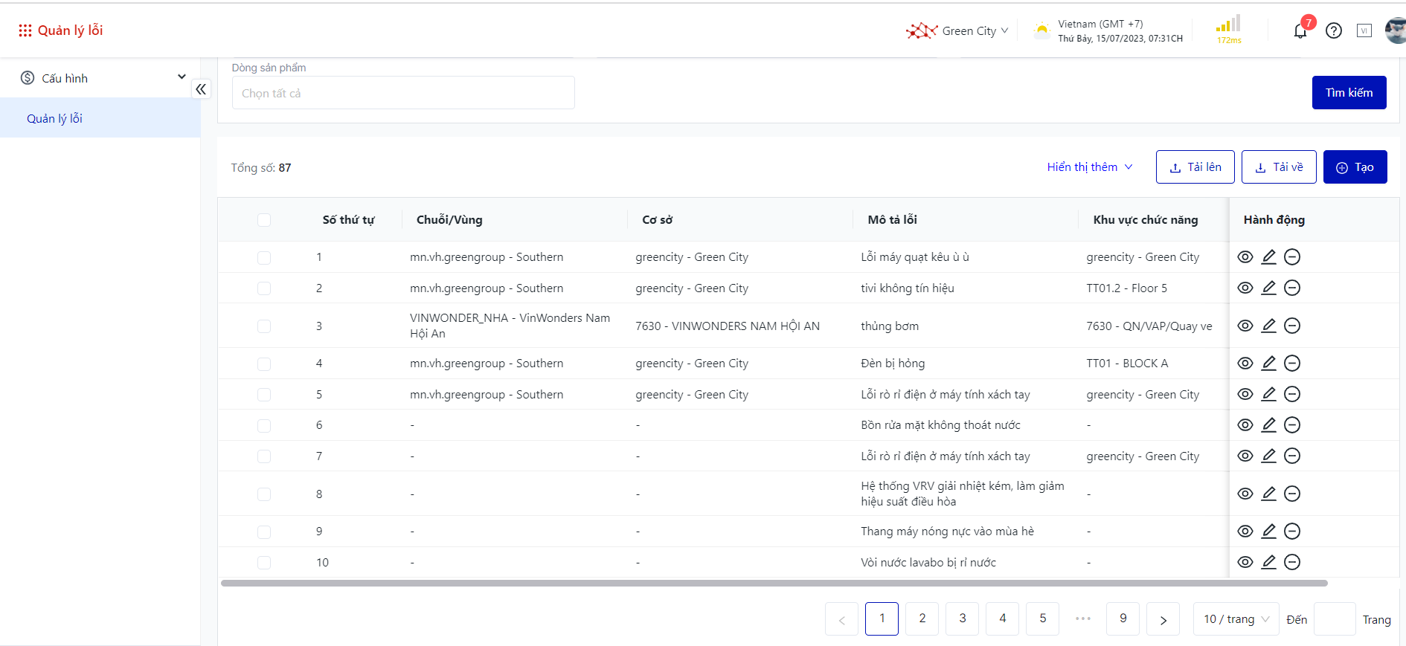The width and height of the screenshot is (1406, 646).
Task: Select the checkbox for row 5
Action: [264, 395]
